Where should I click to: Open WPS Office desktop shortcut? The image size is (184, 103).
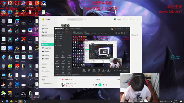(x=24, y=40)
